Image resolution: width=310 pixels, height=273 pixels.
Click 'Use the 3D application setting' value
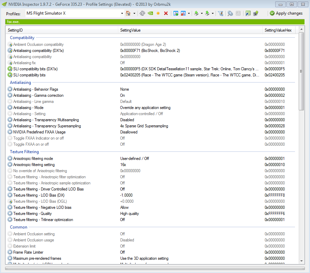(144, 258)
